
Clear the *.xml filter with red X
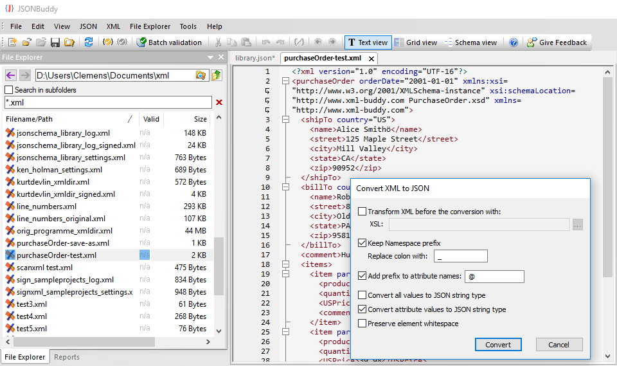pos(219,102)
